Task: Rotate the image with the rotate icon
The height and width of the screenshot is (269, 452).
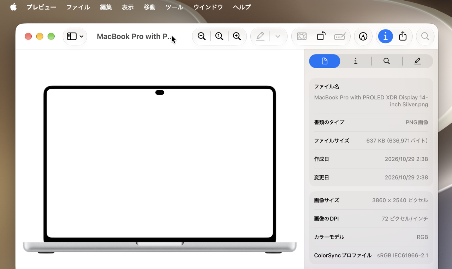Action: click(x=321, y=36)
